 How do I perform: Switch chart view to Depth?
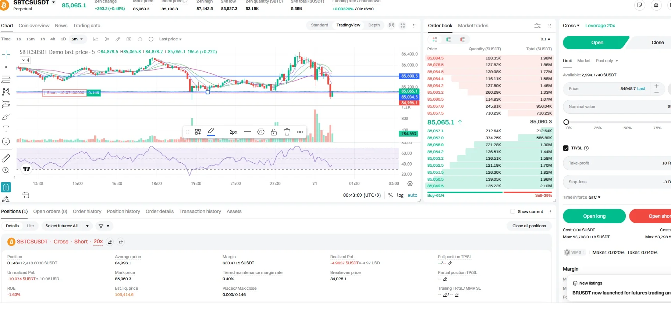click(374, 25)
